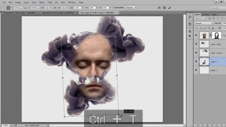Click the layer Opacity value field

point(224,23)
